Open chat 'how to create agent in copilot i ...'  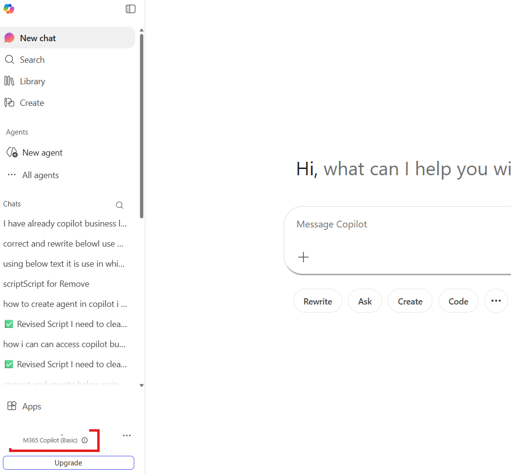click(65, 304)
